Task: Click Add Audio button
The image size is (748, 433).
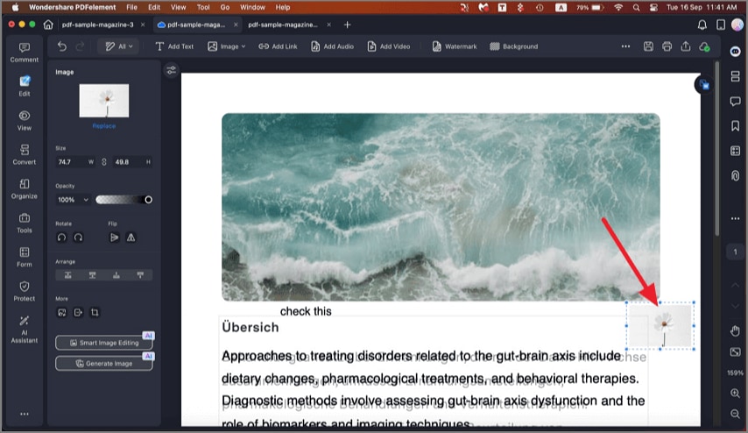Action: tap(332, 46)
